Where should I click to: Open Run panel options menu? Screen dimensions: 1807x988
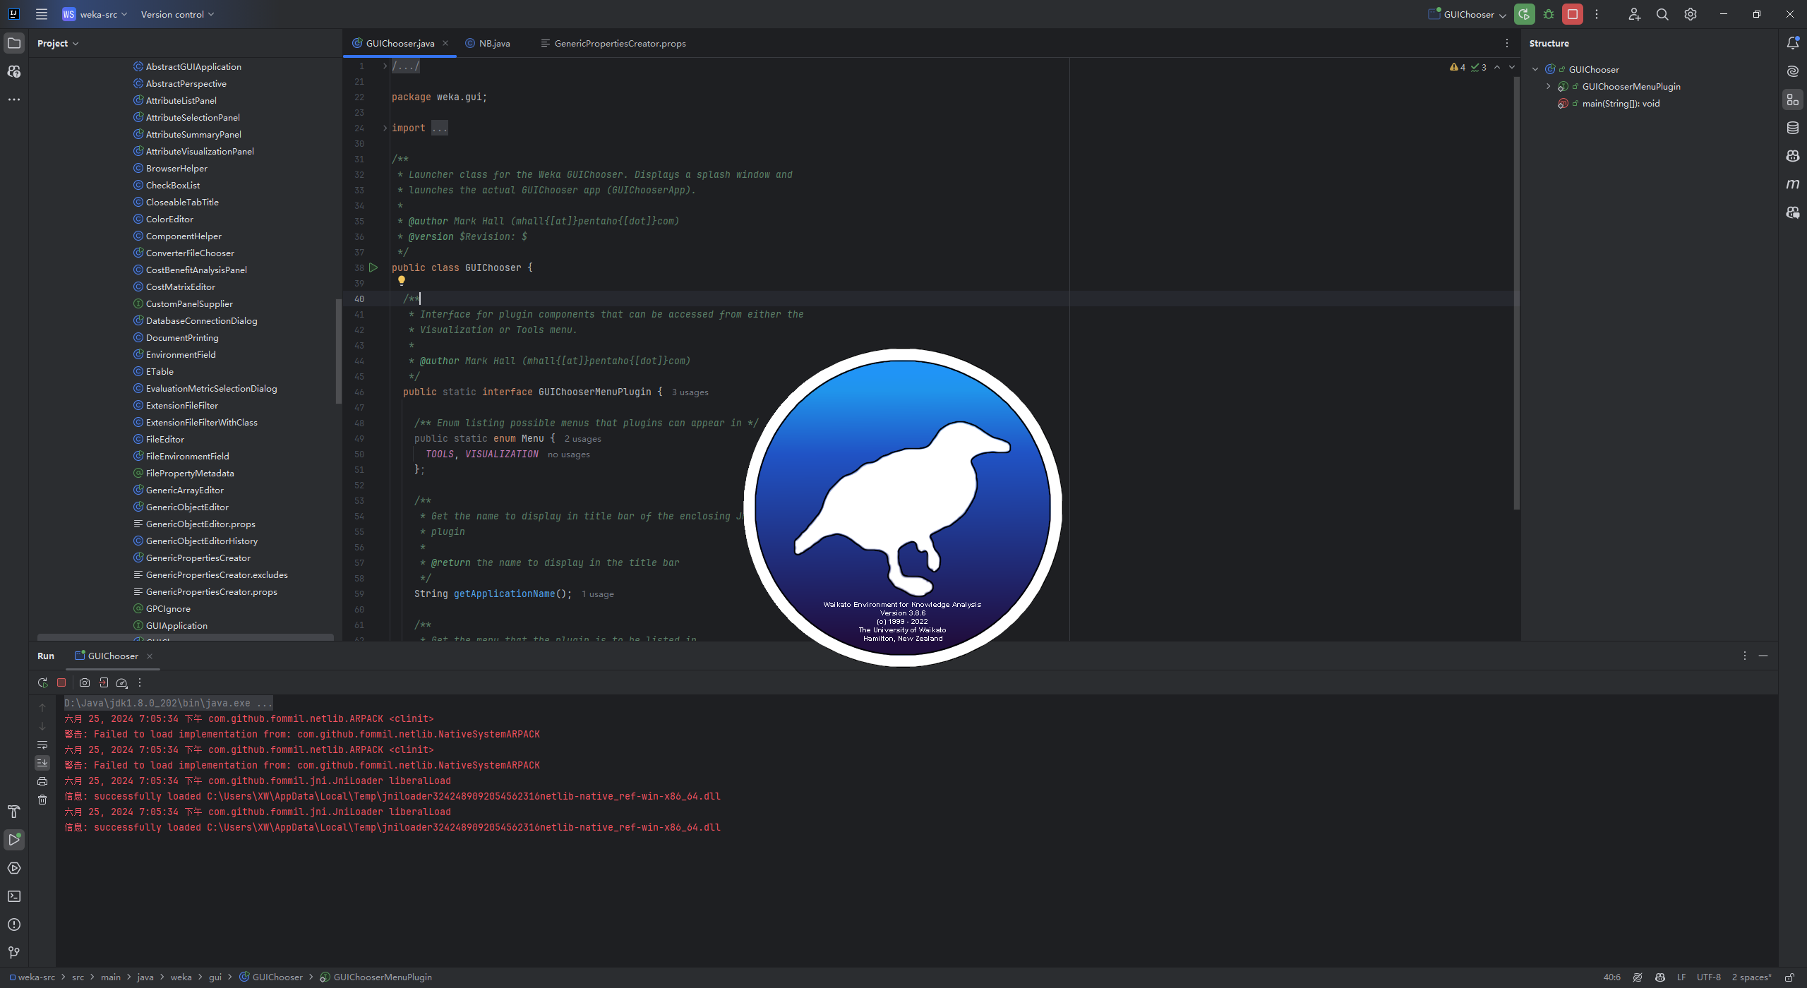(1745, 656)
